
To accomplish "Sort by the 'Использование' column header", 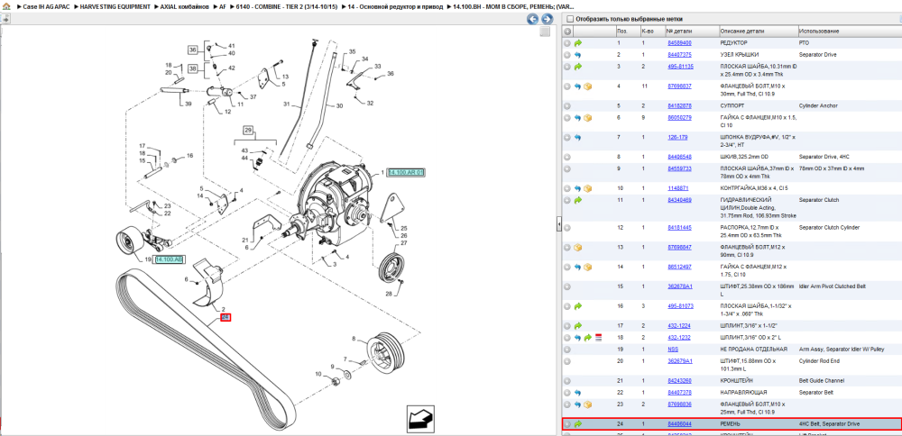I will (x=819, y=31).
